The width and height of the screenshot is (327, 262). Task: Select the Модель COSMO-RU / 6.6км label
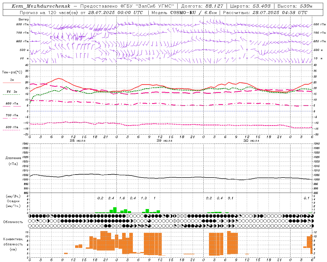pyautogui.click(x=184, y=13)
